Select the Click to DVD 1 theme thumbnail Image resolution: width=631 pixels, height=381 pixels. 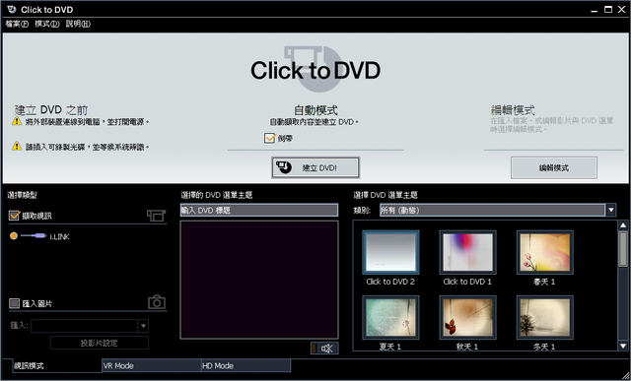pos(467,252)
